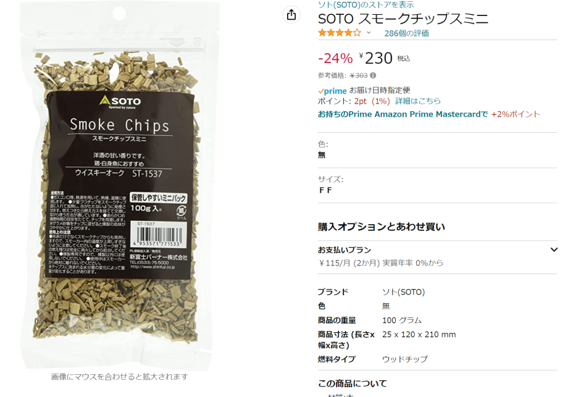
Task: Open ソト(SOTO)のストアを表示 link
Action: [366, 5]
